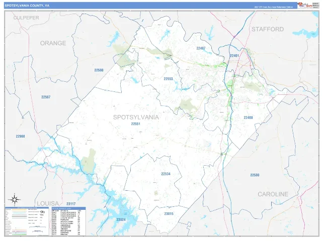Viewport: 322px width, 241px height.
Task: Click ZIP code 22401 label
Action: click(234, 56)
